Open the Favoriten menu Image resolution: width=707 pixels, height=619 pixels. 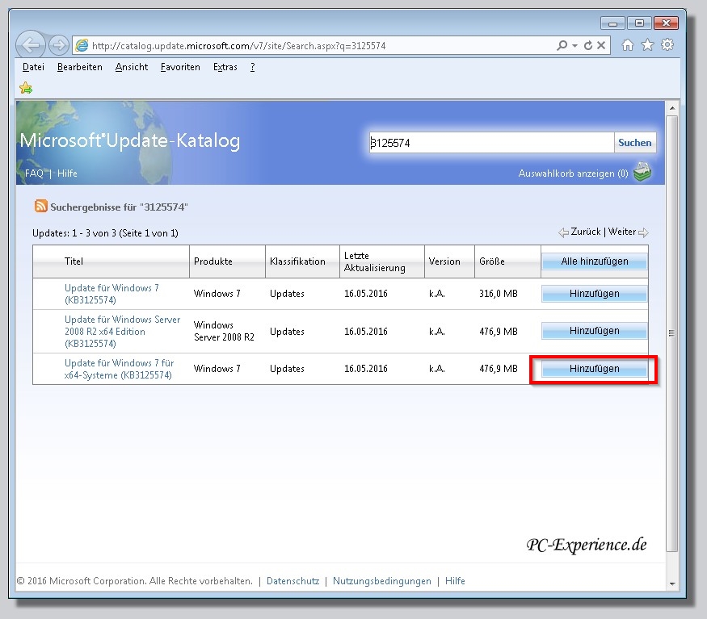click(x=180, y=67)
